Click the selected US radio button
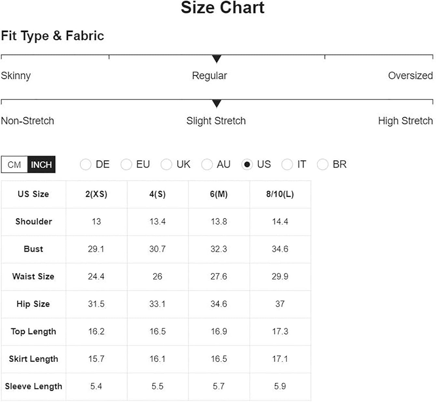 click(247, 165)
